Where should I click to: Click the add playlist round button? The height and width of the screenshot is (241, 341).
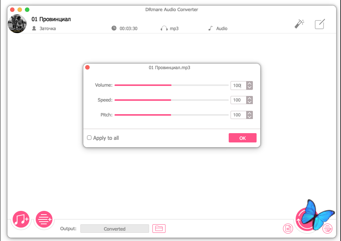point(44,219)
